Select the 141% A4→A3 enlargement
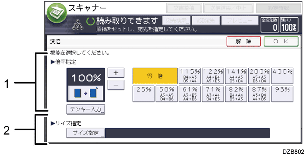Viewport: 304px width, 156px height. coord(236,76)
